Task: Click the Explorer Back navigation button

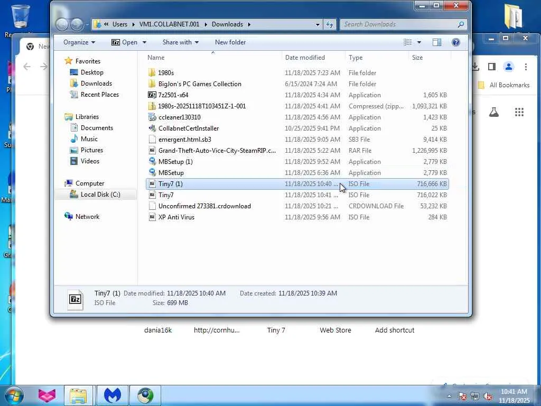Action: tap(62, 24)
